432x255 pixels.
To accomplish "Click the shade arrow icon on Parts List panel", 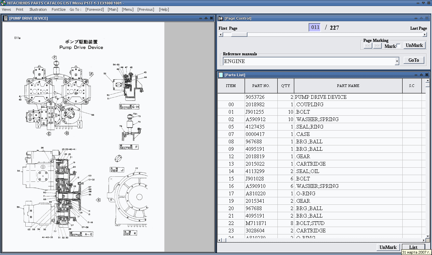I will [421, 75].
